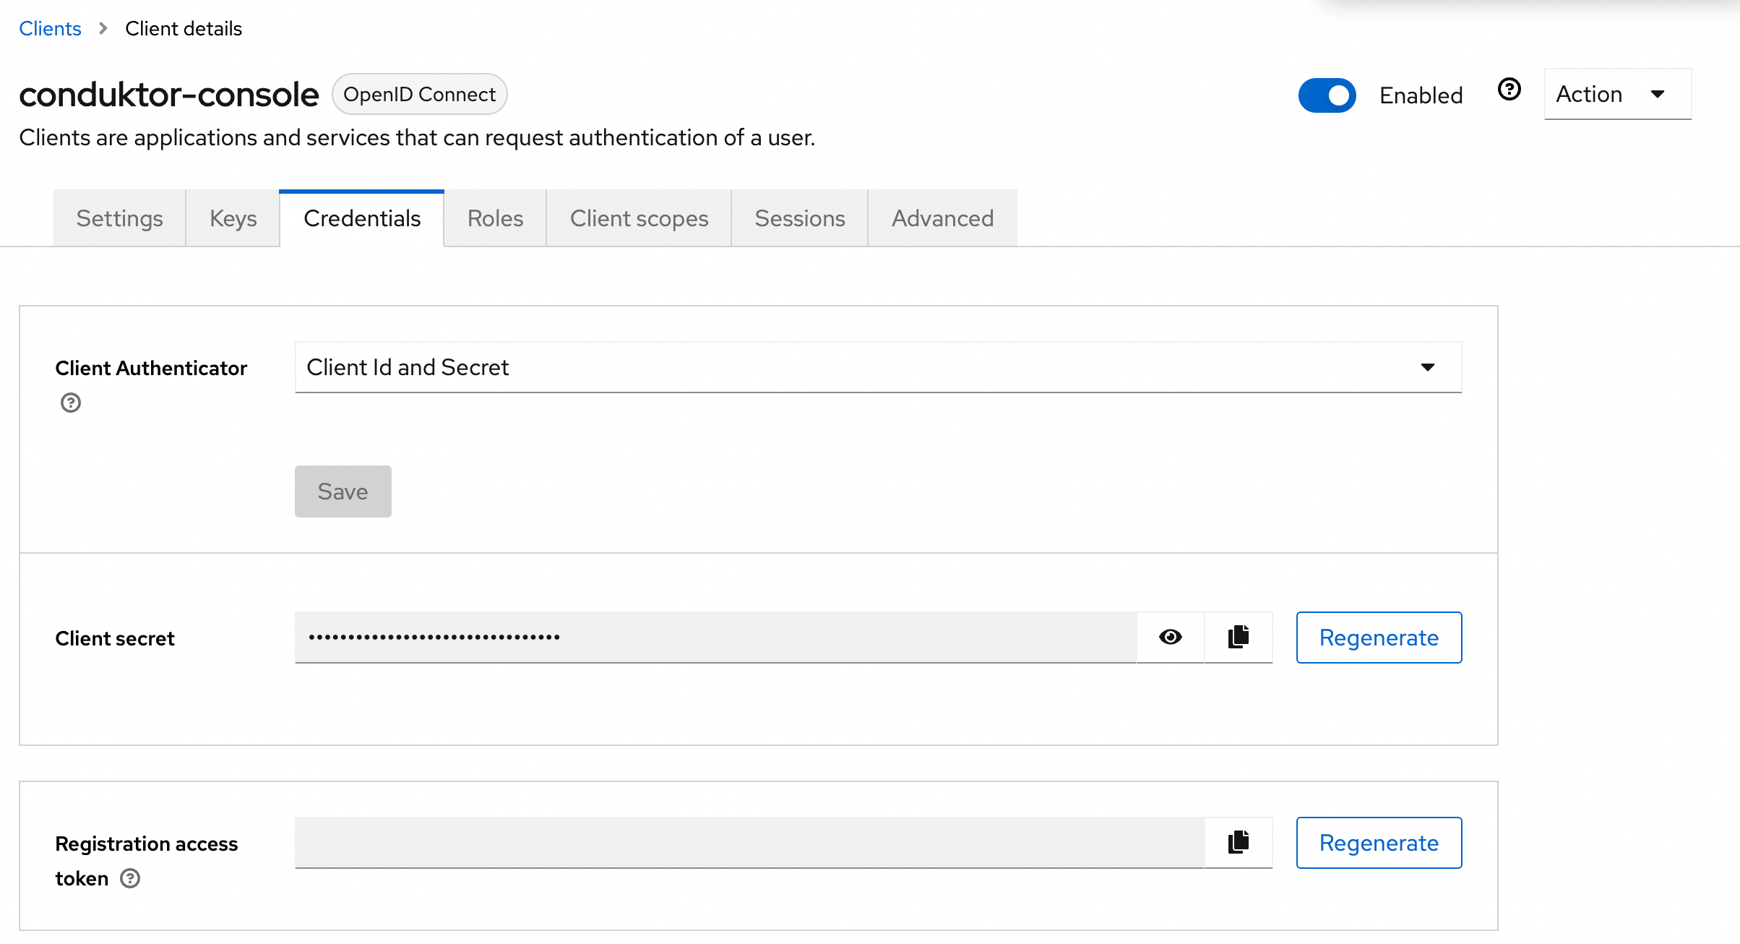The image size is (1740, 944).
Task: Click the OpenID Connect badge
Action: point(419,94)
